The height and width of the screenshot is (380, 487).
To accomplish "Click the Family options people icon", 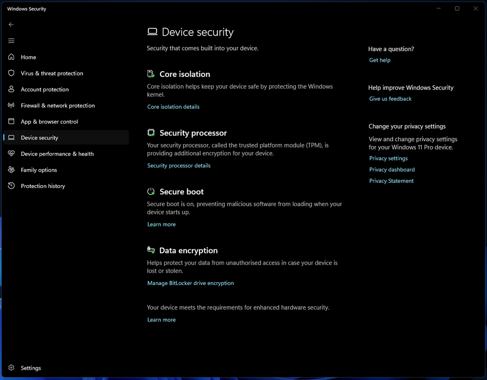I will click(11, 170).
